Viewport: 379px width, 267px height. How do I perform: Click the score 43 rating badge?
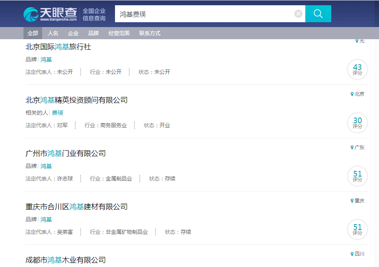point(357,69)
